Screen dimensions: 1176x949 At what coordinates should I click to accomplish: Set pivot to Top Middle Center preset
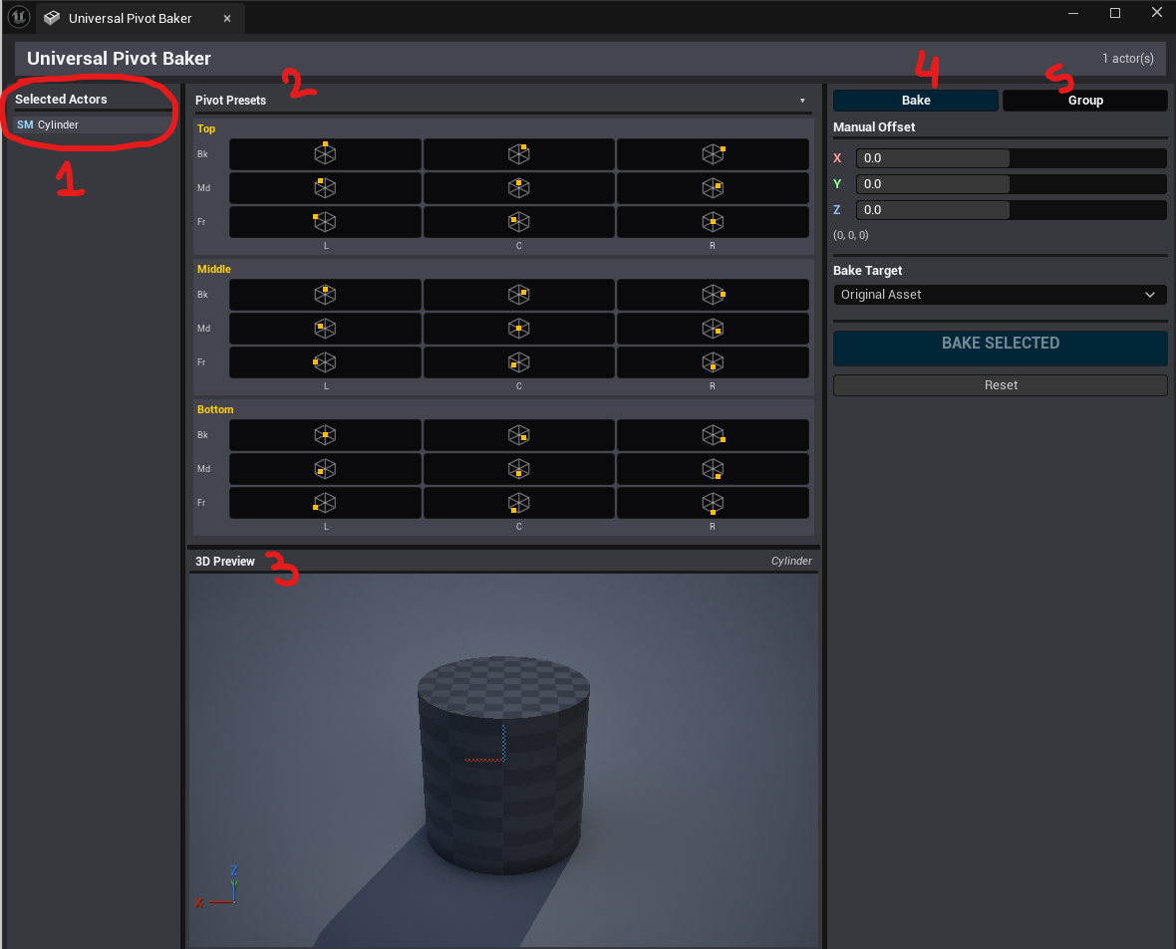point(519,187)
